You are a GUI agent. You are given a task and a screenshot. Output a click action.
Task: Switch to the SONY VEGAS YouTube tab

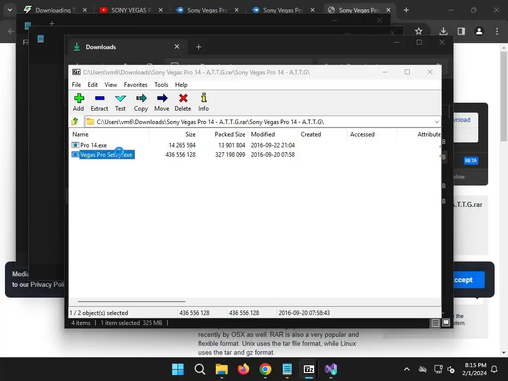coord(131,10)
